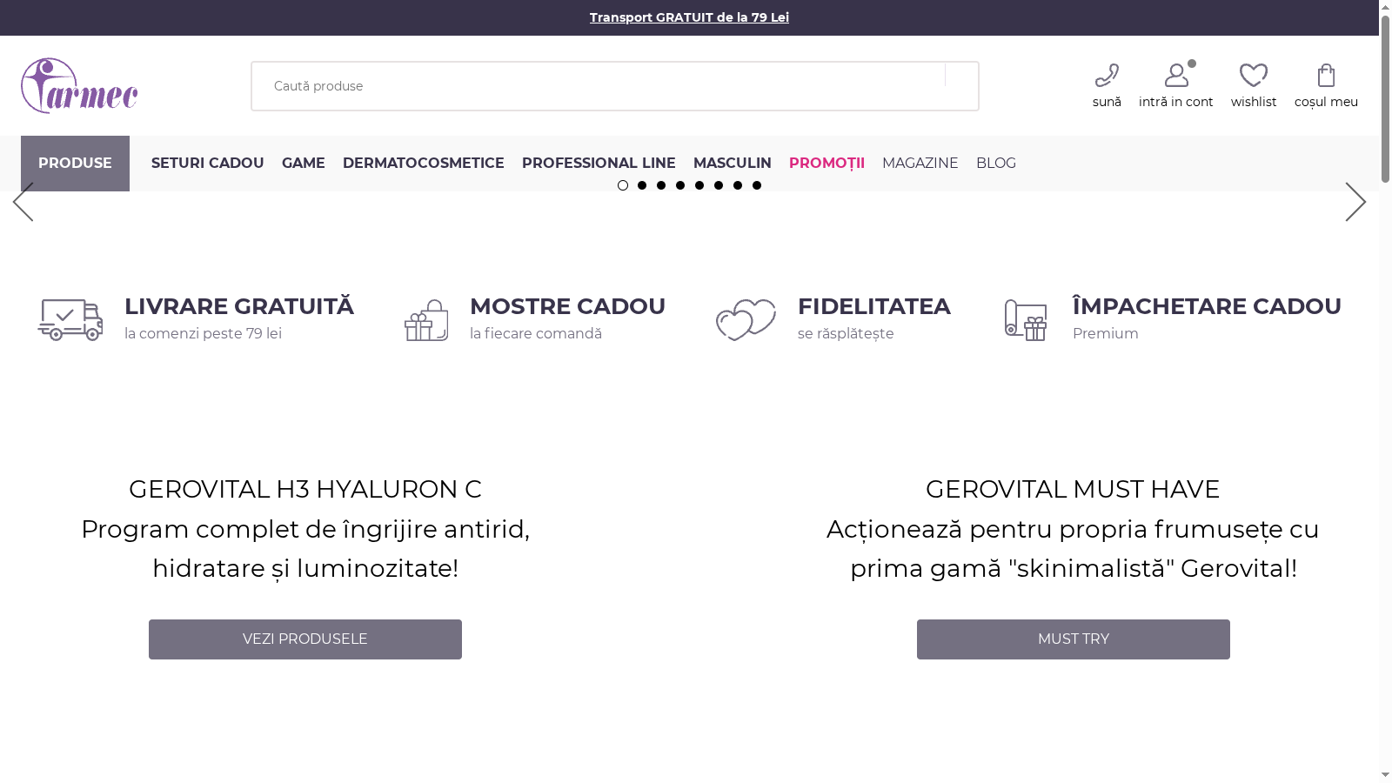This screenshot has height=783, width=1392.
Task: Select the seventh carousel dot
Action: (738, 185)
